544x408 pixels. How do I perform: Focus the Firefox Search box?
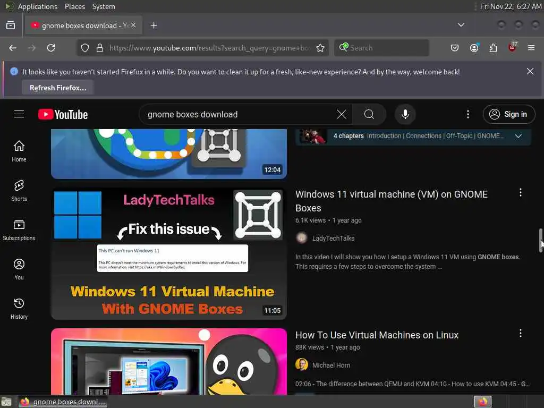[381, 48]
